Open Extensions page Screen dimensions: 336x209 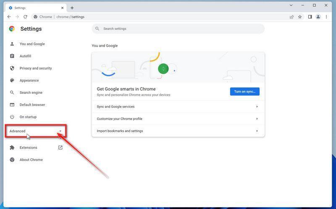[x=28, y=147]
